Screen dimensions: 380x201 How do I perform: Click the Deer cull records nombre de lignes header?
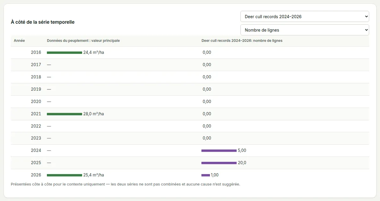pos(242,40)
